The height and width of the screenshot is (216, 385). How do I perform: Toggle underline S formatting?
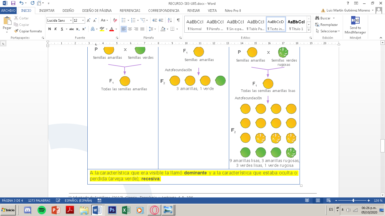[61, 29]
